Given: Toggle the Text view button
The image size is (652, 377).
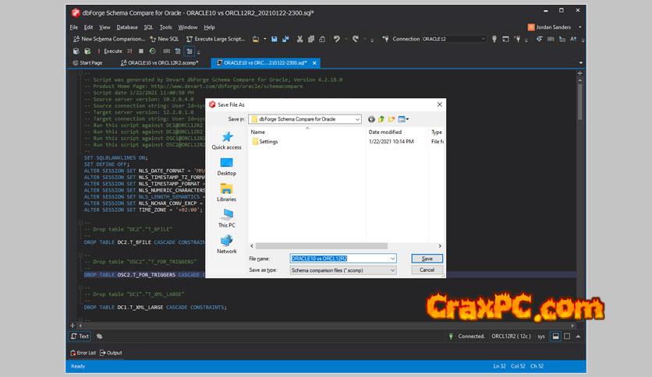Looking at the screenshot, I should (x=80, y=336).
